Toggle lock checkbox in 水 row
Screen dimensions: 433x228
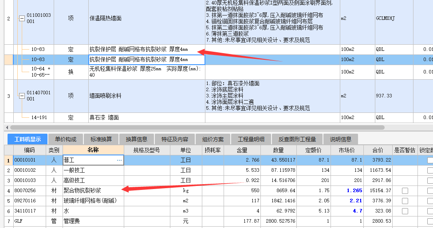coord(430,211)
